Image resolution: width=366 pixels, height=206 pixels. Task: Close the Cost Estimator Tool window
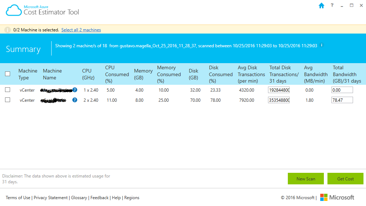[361, 5]
